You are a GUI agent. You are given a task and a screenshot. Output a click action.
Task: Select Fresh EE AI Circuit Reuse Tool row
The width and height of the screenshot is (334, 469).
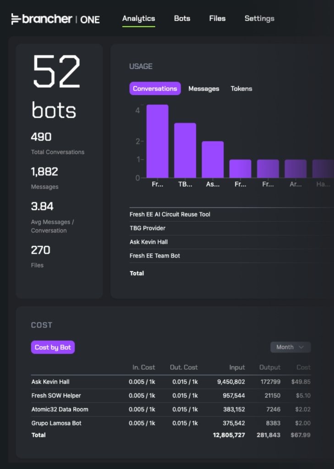(232, 214)
